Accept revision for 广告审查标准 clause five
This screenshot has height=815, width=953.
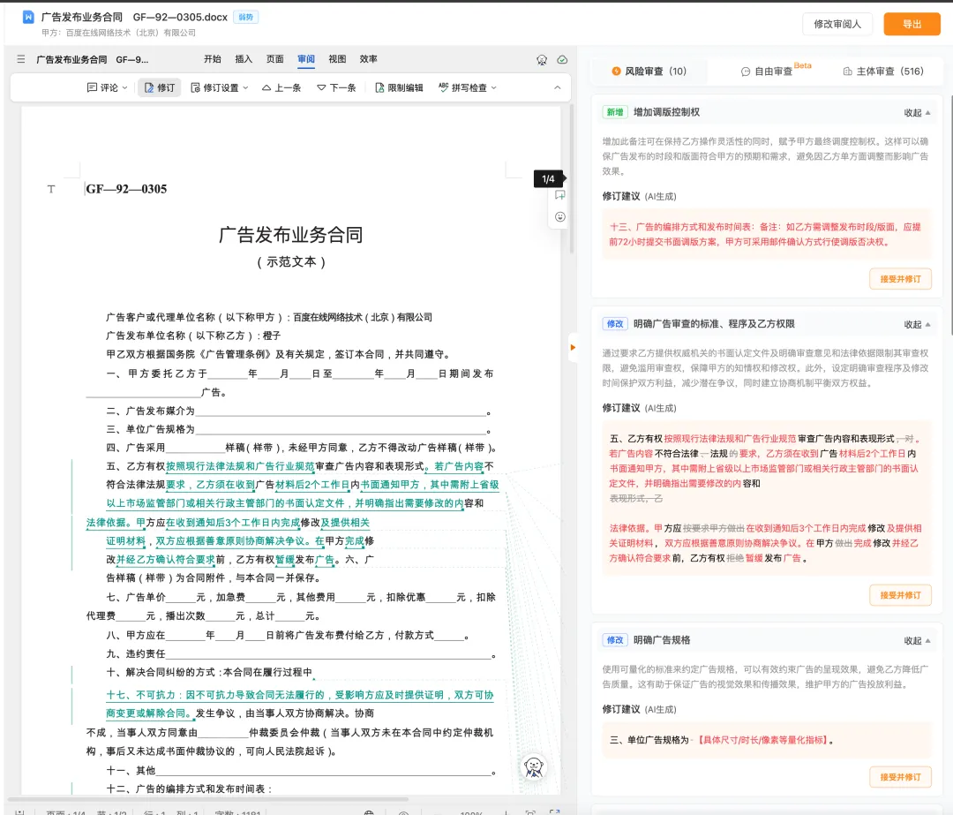click(900, 595)
